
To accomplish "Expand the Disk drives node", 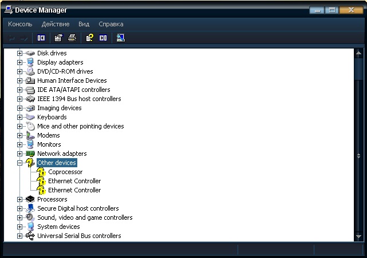I will click(19, 53).
